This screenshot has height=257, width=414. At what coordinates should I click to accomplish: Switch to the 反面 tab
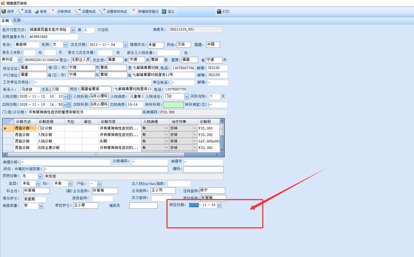click(17, 20)
